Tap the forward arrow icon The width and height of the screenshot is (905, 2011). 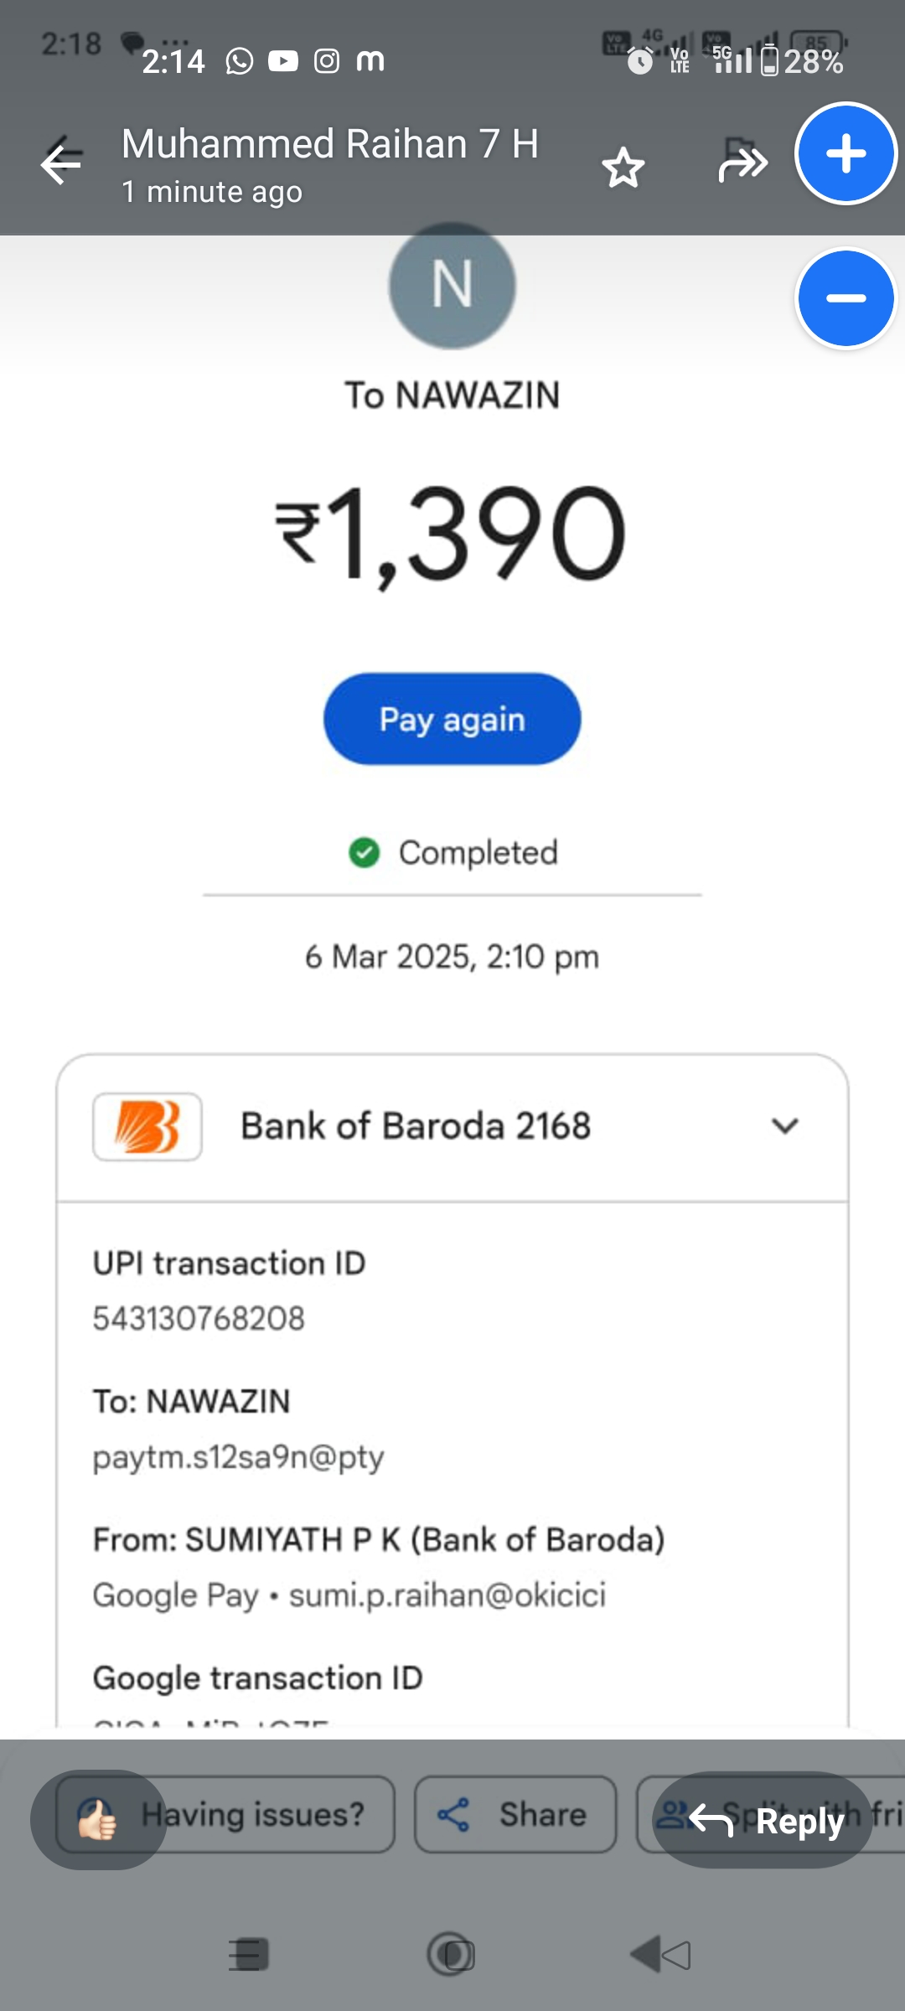tap(742, 164)
